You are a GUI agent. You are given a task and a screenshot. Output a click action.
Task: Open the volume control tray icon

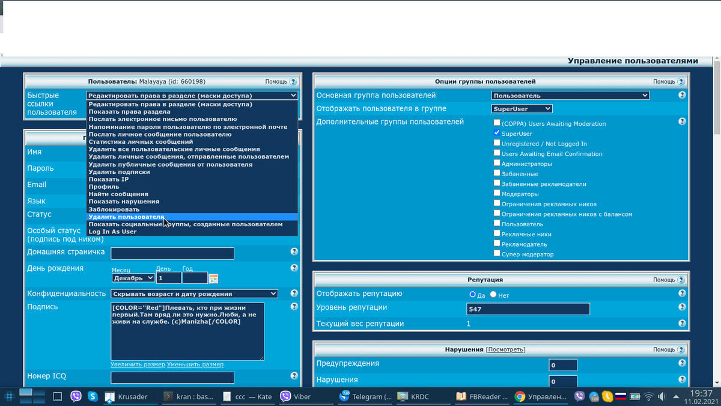[662, 396]
